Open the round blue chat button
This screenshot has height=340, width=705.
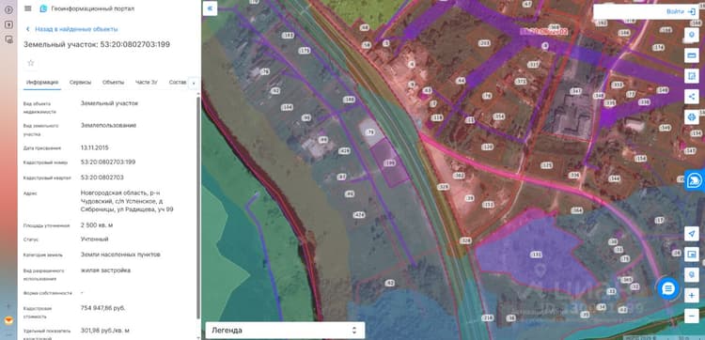click(668, 288)
